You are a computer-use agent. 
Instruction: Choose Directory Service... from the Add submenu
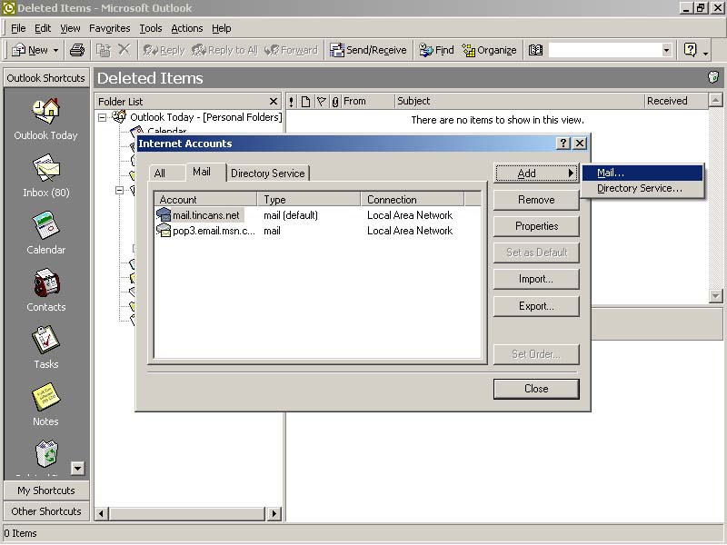pos(640,189)
